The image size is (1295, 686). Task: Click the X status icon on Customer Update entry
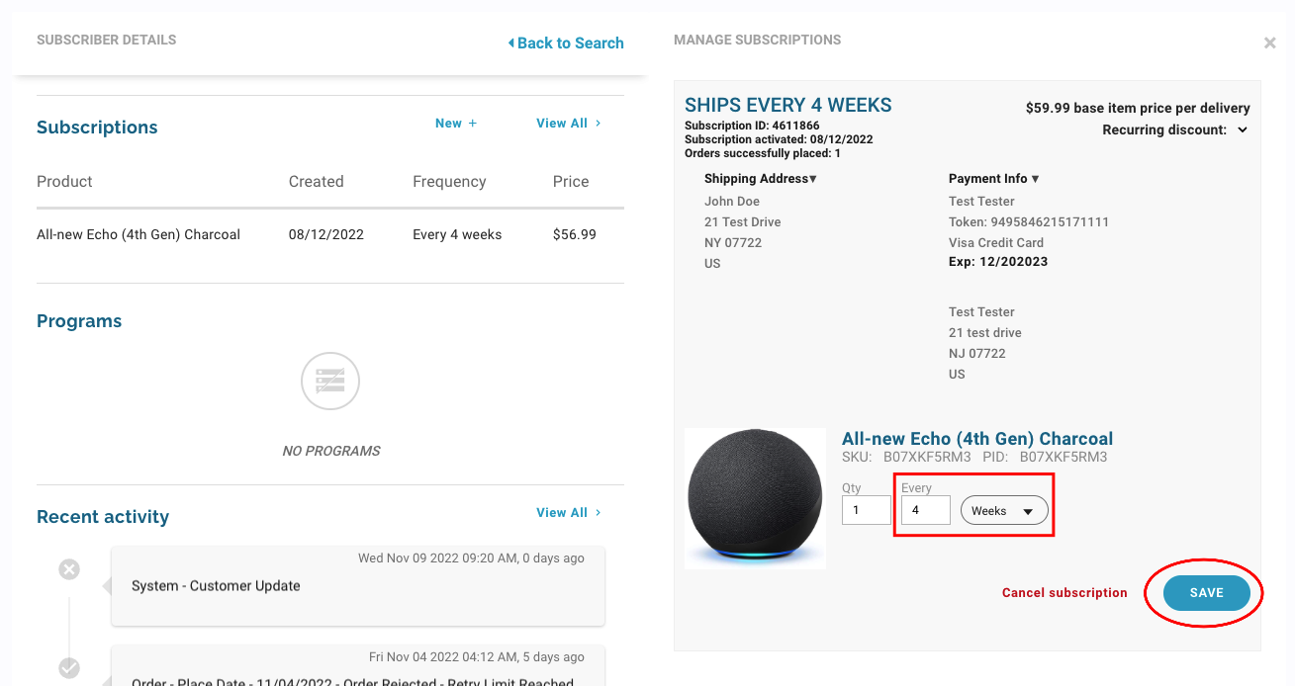point(68,568)
